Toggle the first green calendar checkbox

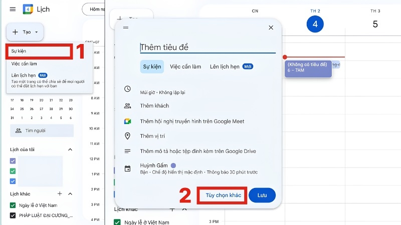13,171
